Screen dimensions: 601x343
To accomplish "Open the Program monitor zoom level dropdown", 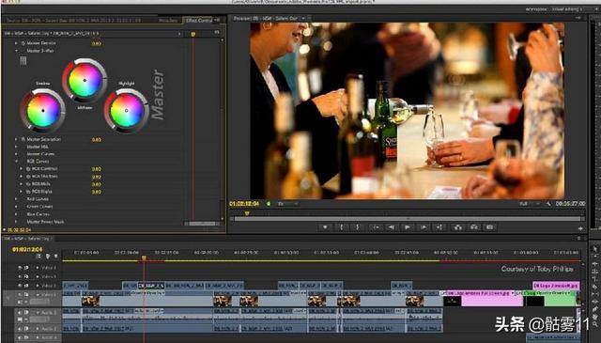I will tap(287, 204).
